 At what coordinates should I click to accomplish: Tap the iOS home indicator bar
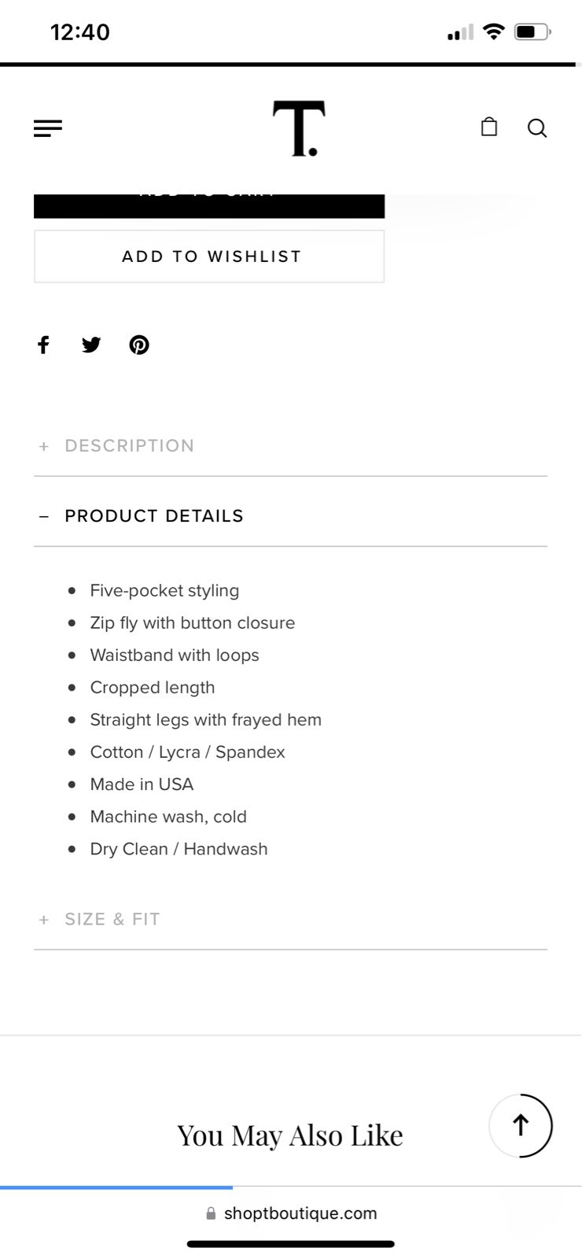coord(290,1244)
